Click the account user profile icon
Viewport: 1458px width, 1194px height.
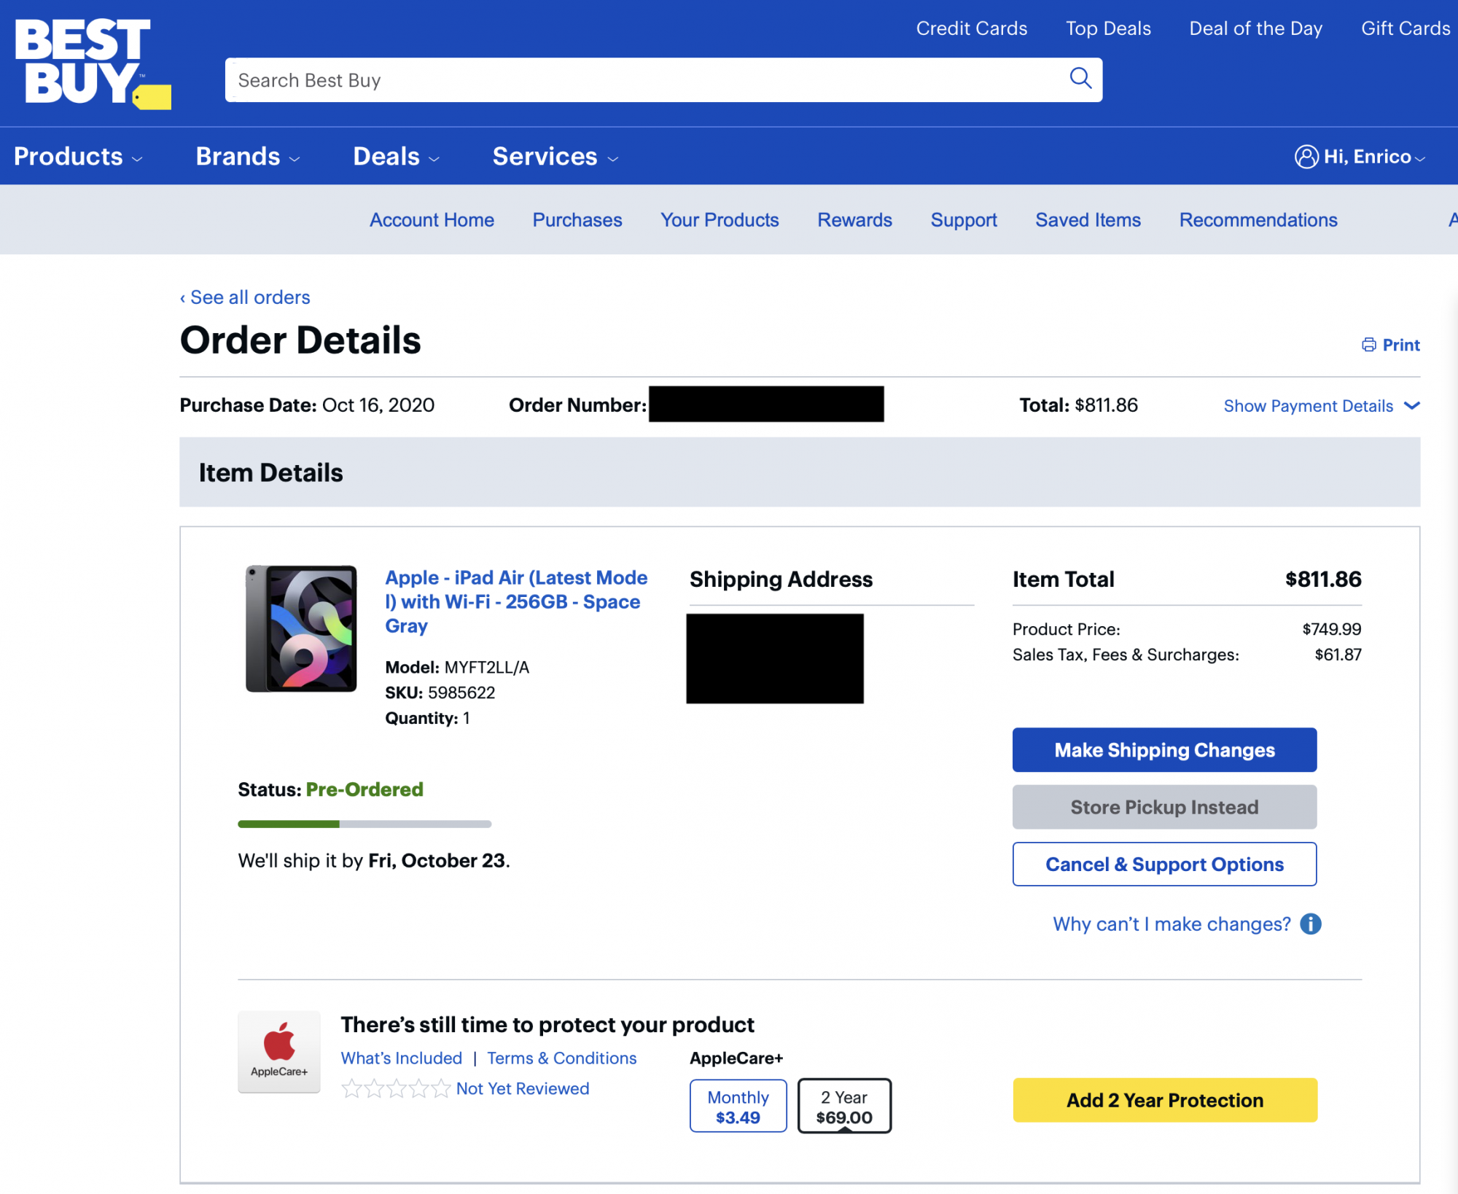pos(1306,157)
